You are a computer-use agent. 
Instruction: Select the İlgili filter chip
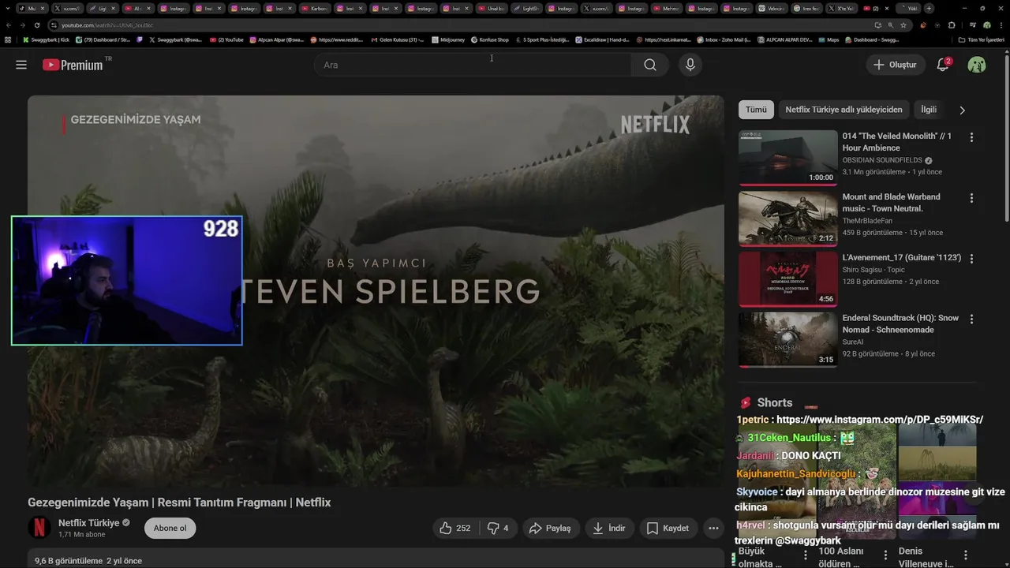929,110
